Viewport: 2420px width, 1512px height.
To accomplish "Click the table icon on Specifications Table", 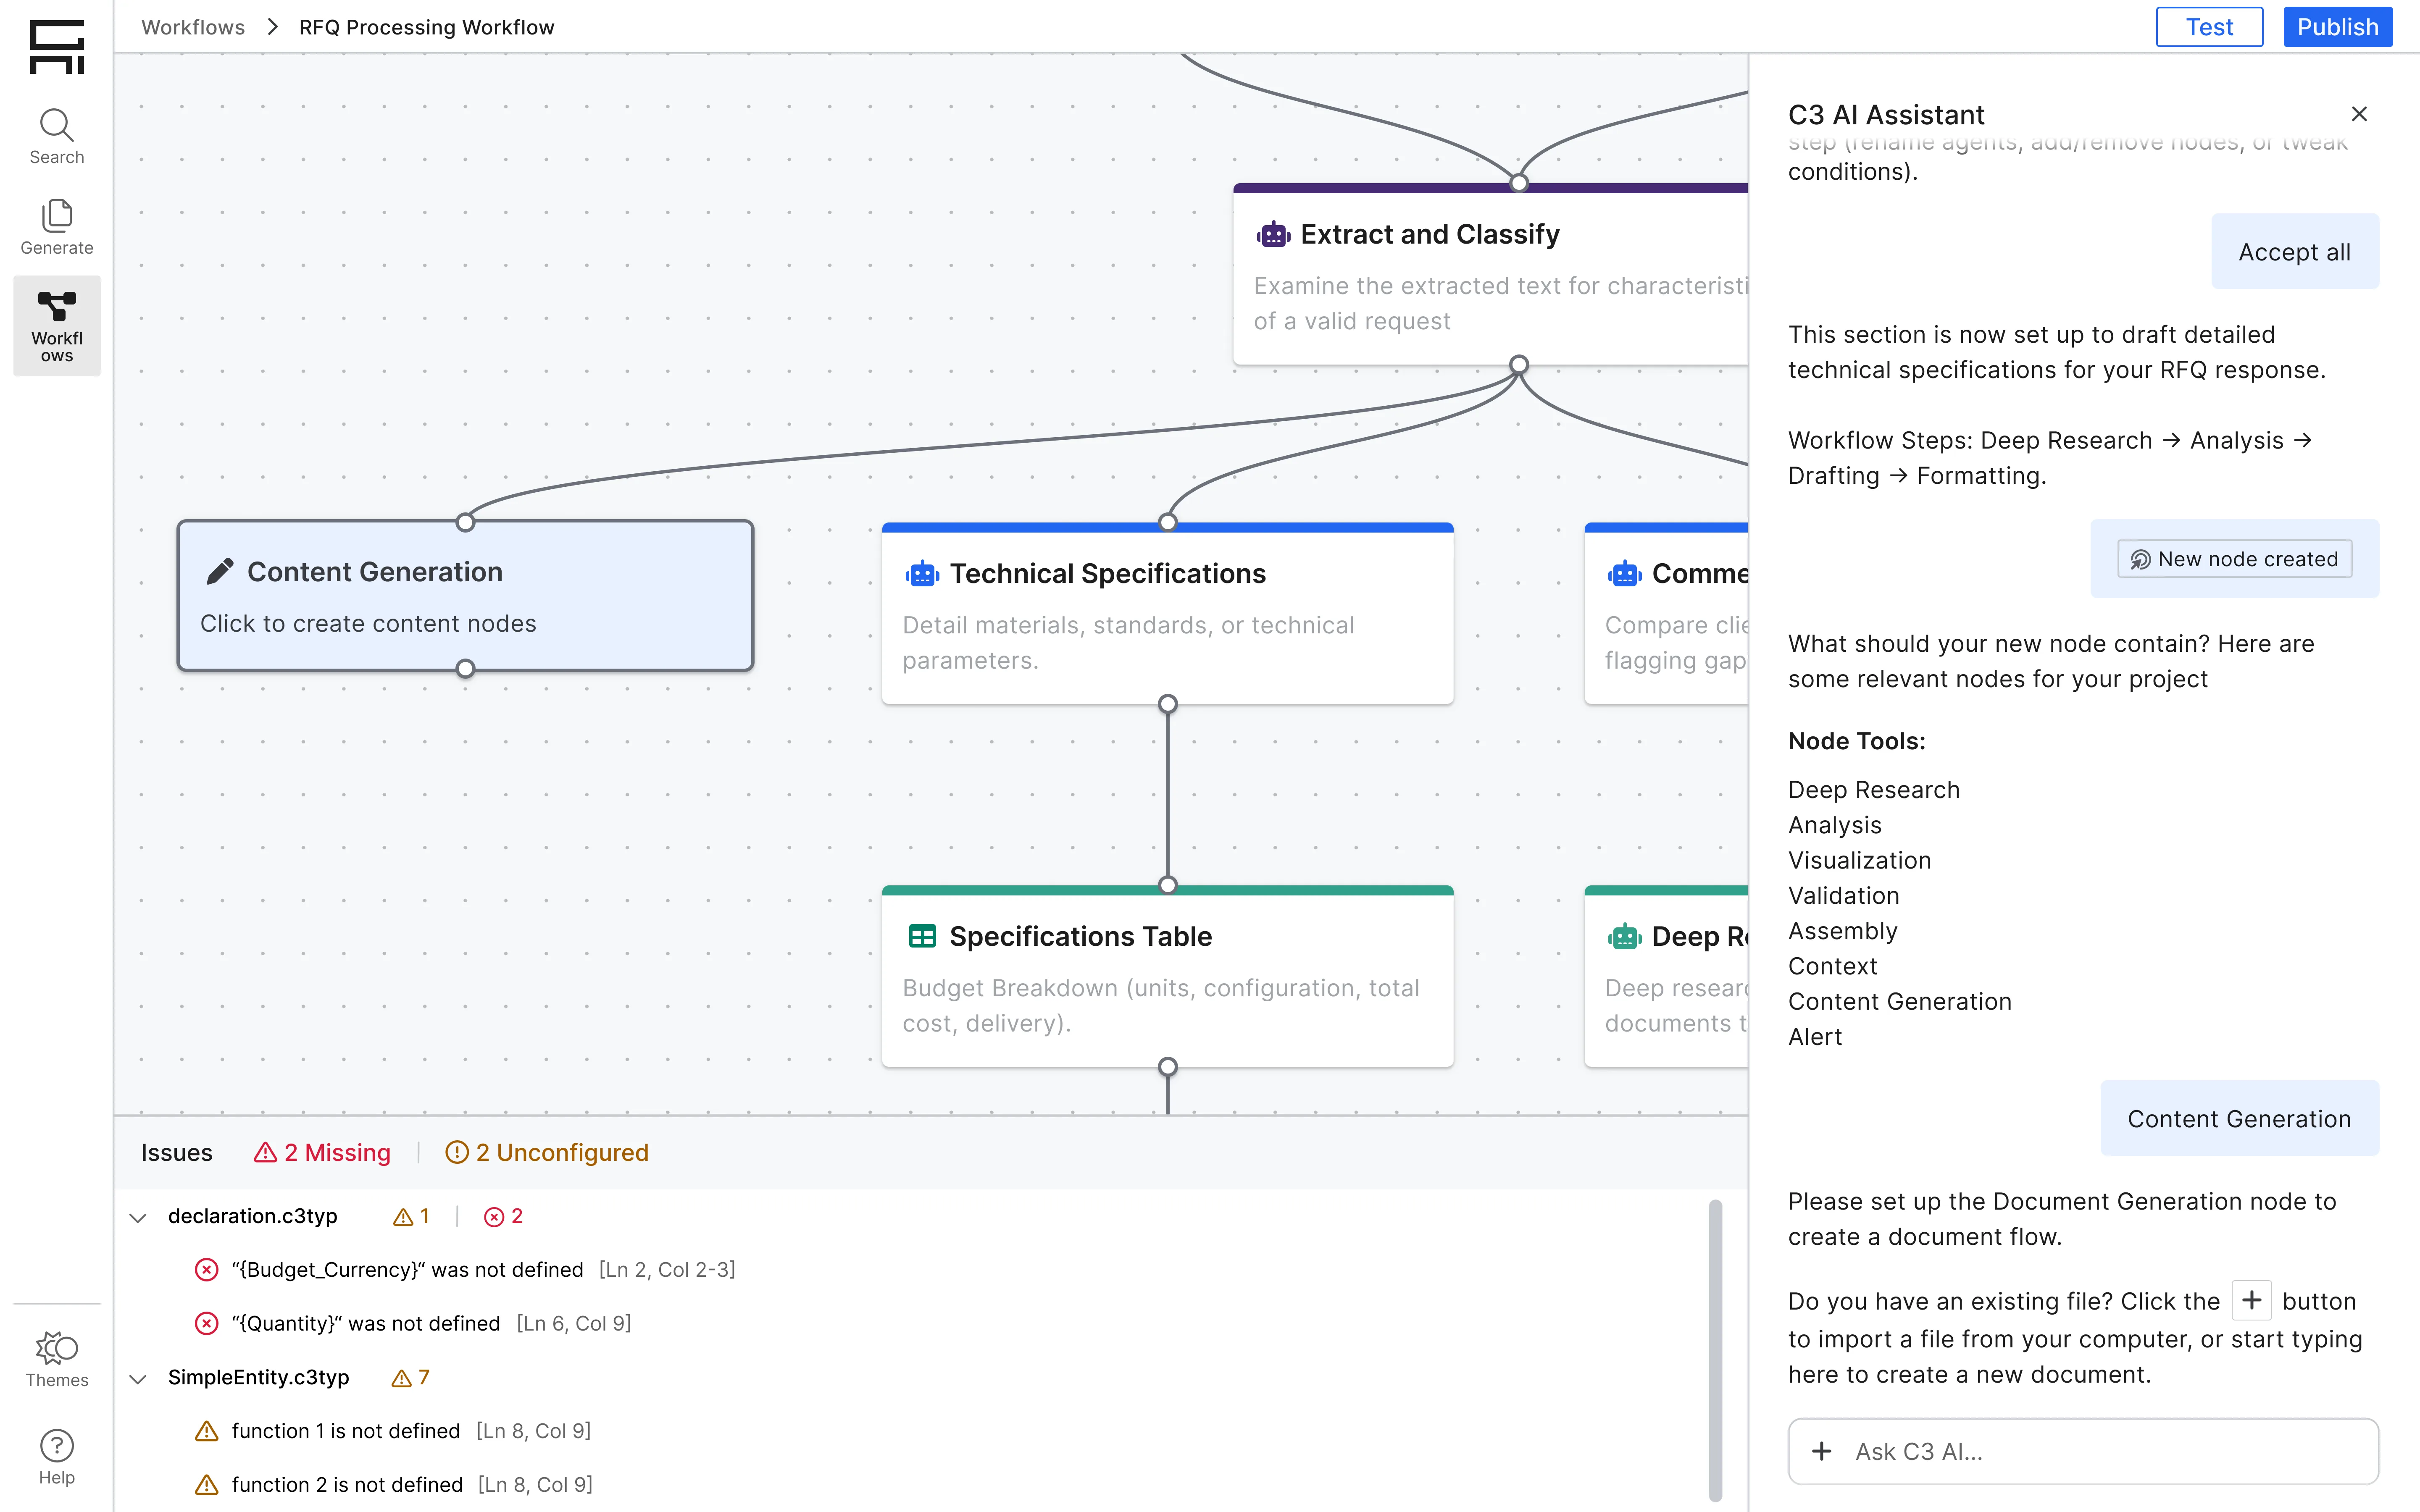I will [x=922, y=936].
